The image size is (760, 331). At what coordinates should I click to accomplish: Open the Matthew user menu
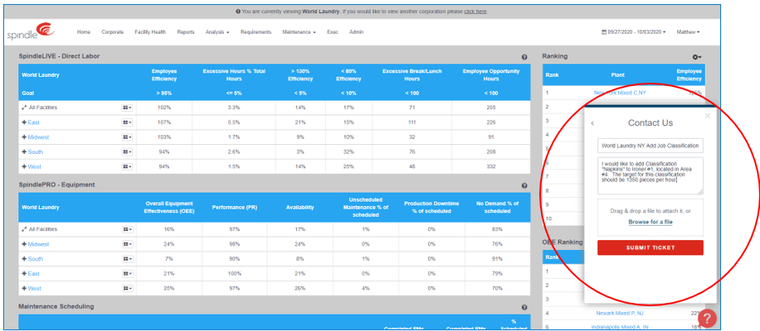[687, 32]
